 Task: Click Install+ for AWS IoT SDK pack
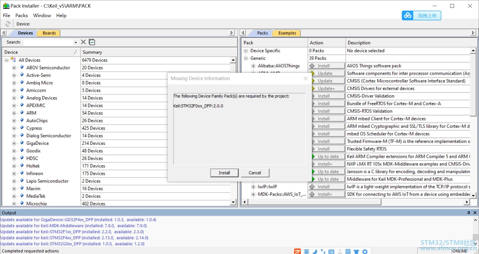(327, 194)
